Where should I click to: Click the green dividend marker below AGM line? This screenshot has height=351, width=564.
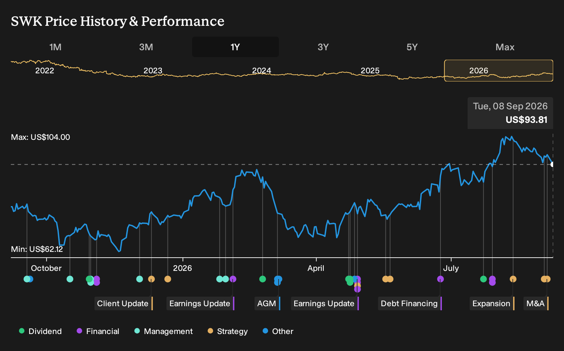click(262, 279)
